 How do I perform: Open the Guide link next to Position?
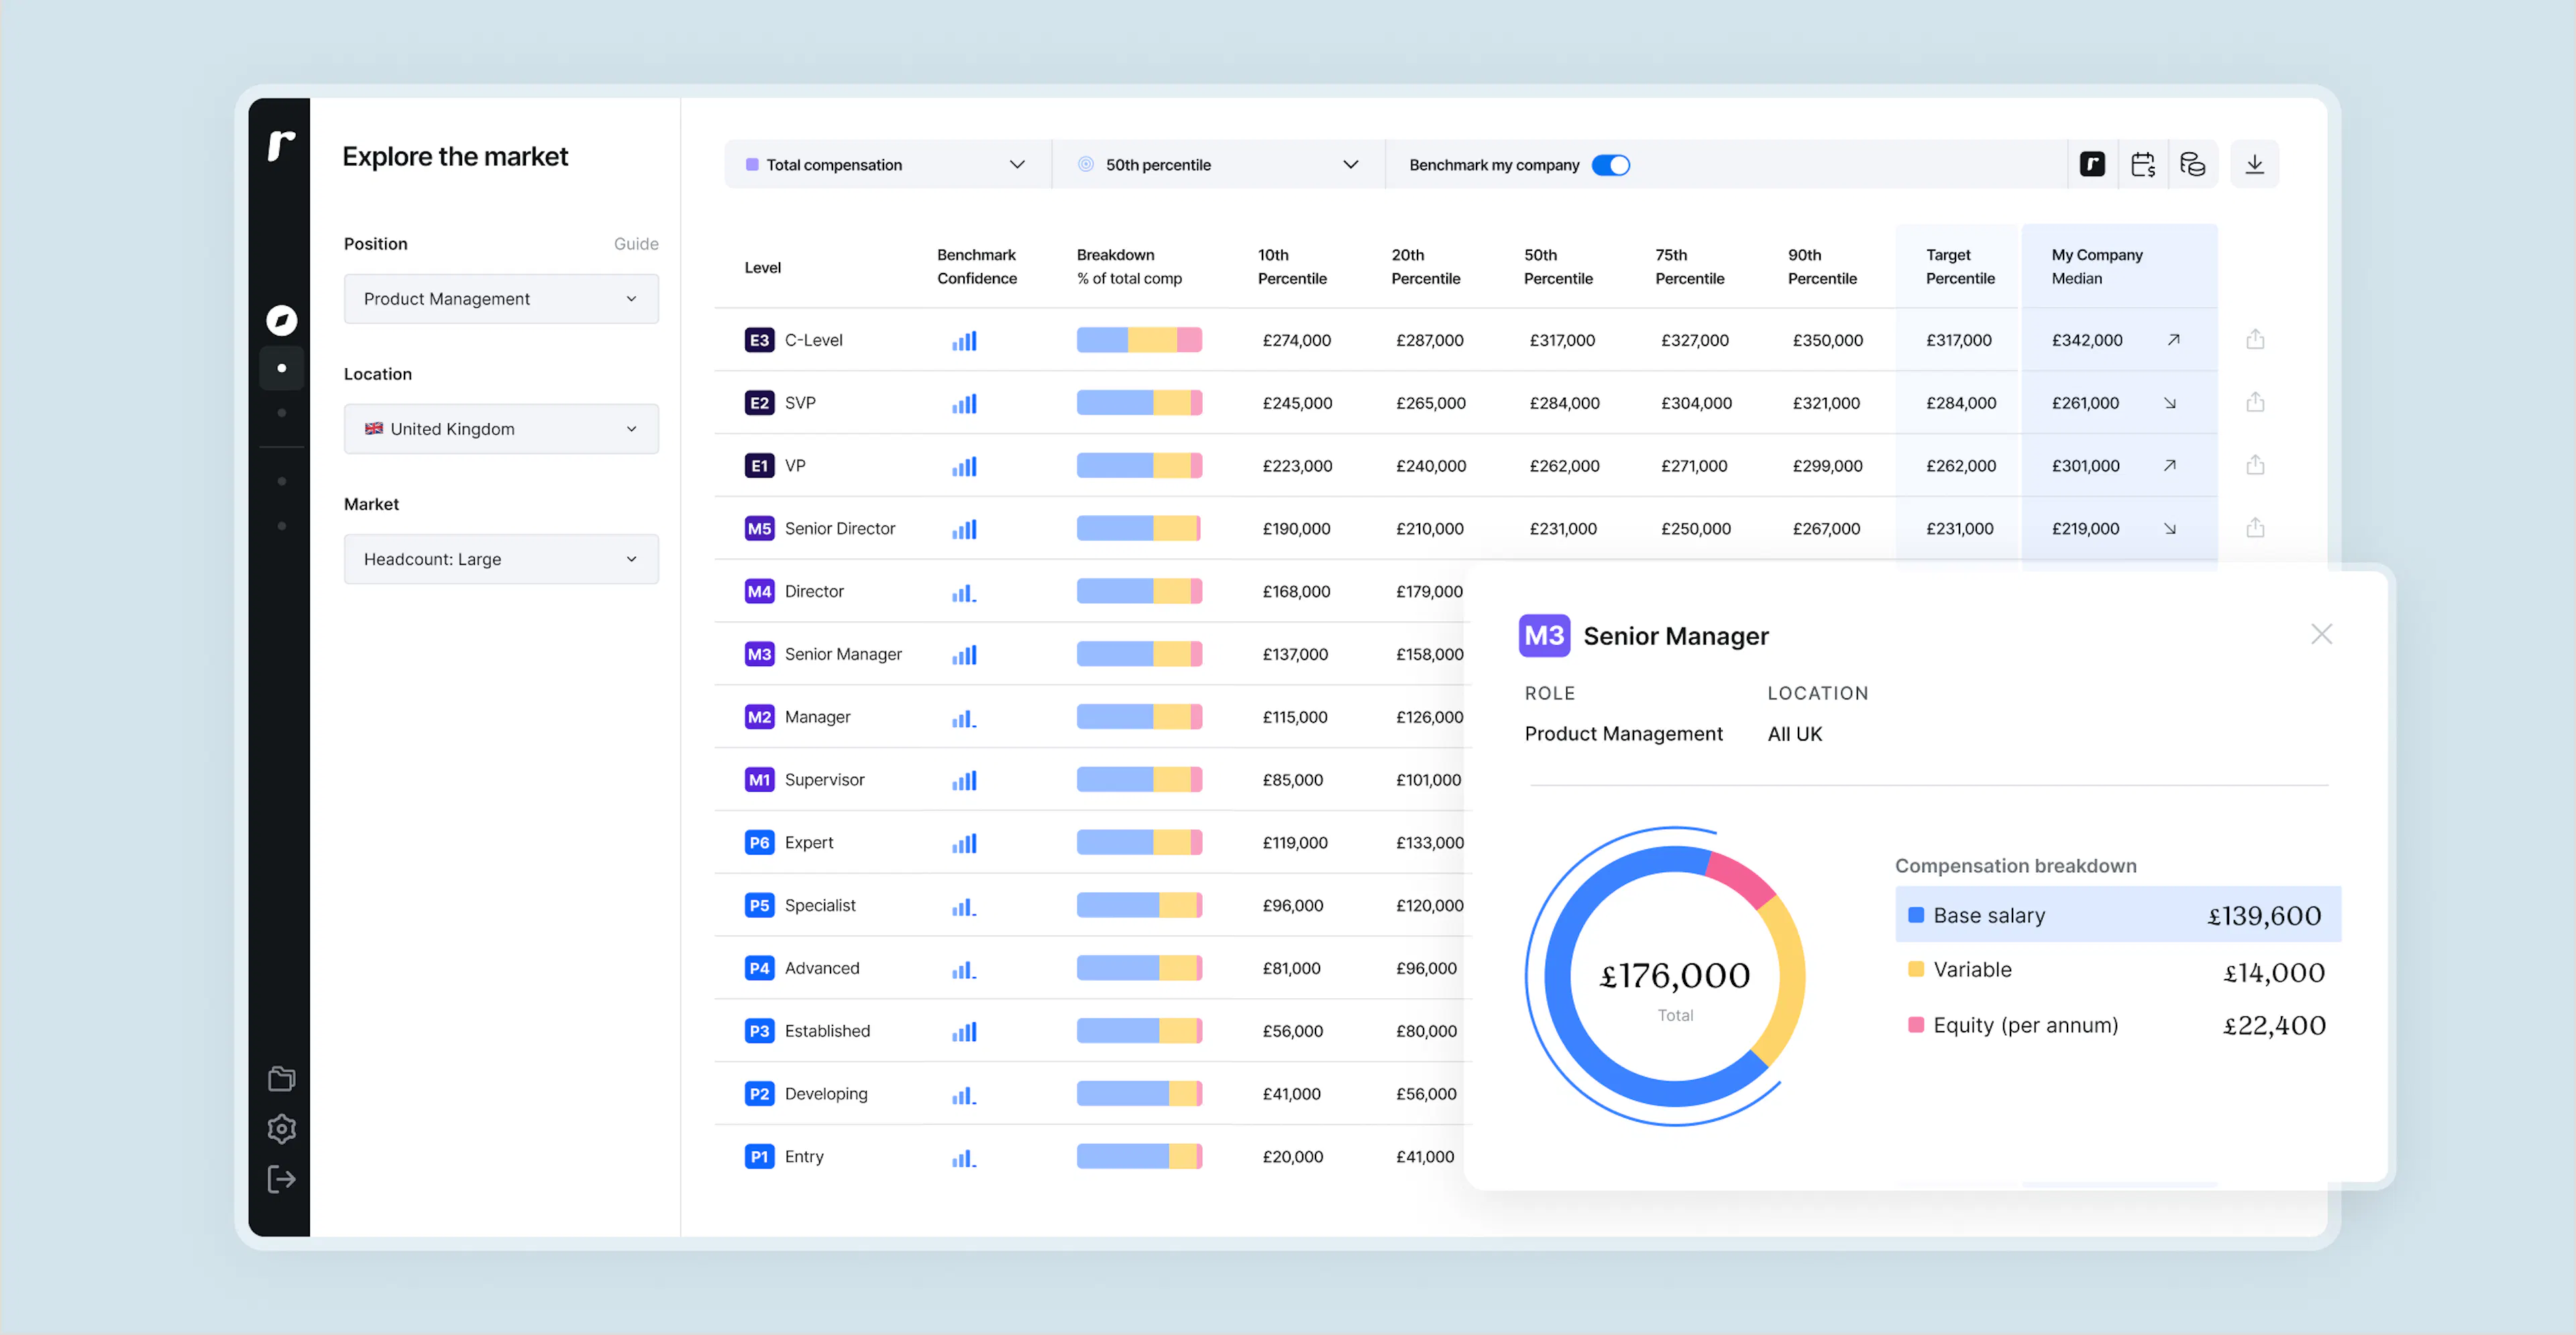click(x=636, y=244)
